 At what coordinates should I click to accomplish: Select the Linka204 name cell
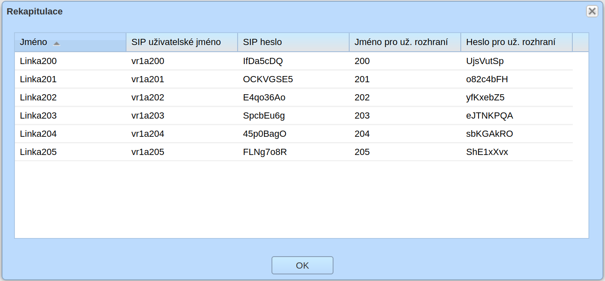click(x=38, y=134)
